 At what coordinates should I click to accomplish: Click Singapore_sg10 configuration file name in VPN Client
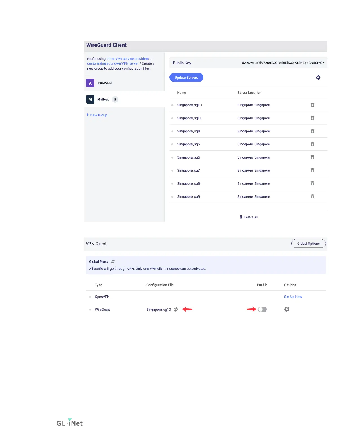158,310
